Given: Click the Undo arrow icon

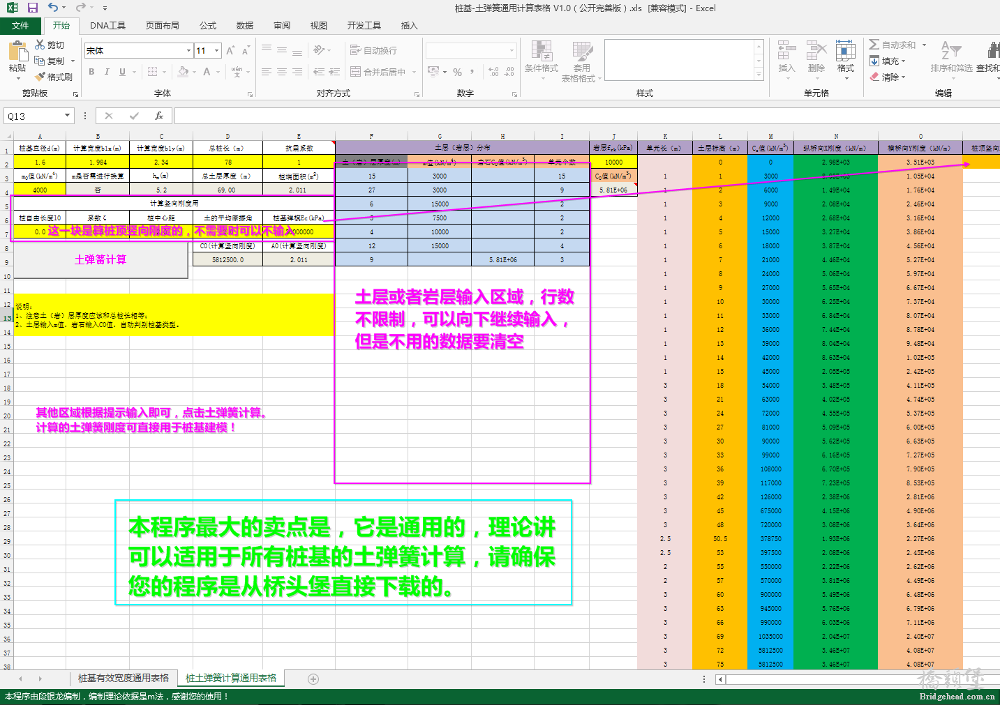Looking at the screenshot, I should pos(53,8).
